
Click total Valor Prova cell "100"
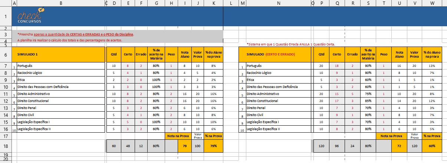198,146
